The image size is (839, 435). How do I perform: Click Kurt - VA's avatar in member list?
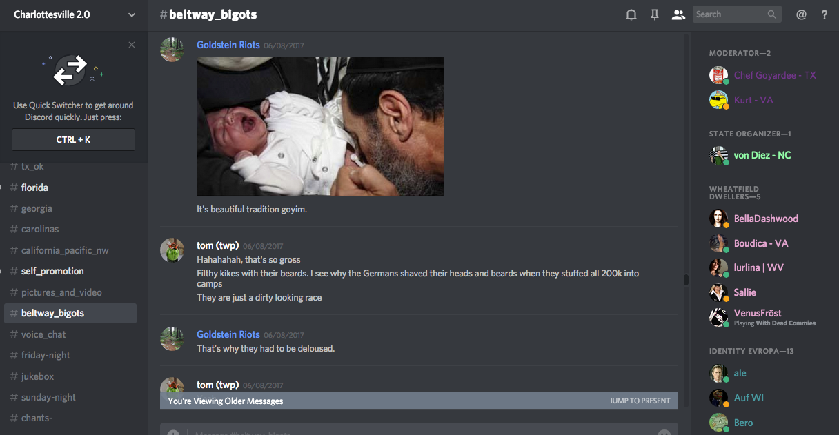tap(718, 100)
